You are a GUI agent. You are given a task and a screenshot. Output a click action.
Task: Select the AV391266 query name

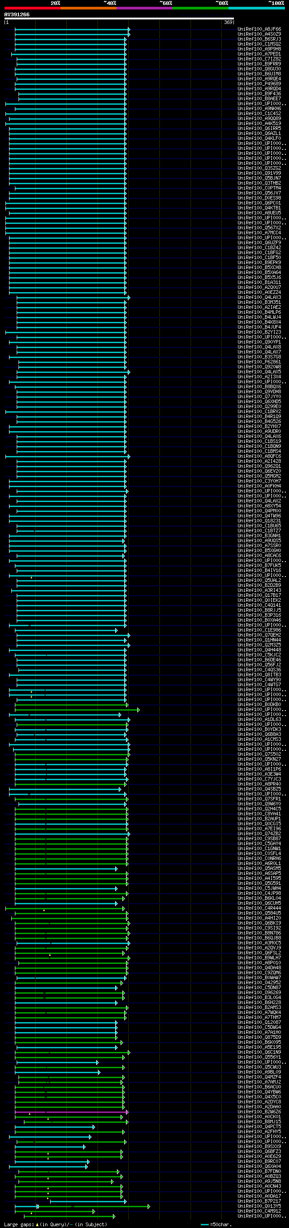(x=17, y=15)
